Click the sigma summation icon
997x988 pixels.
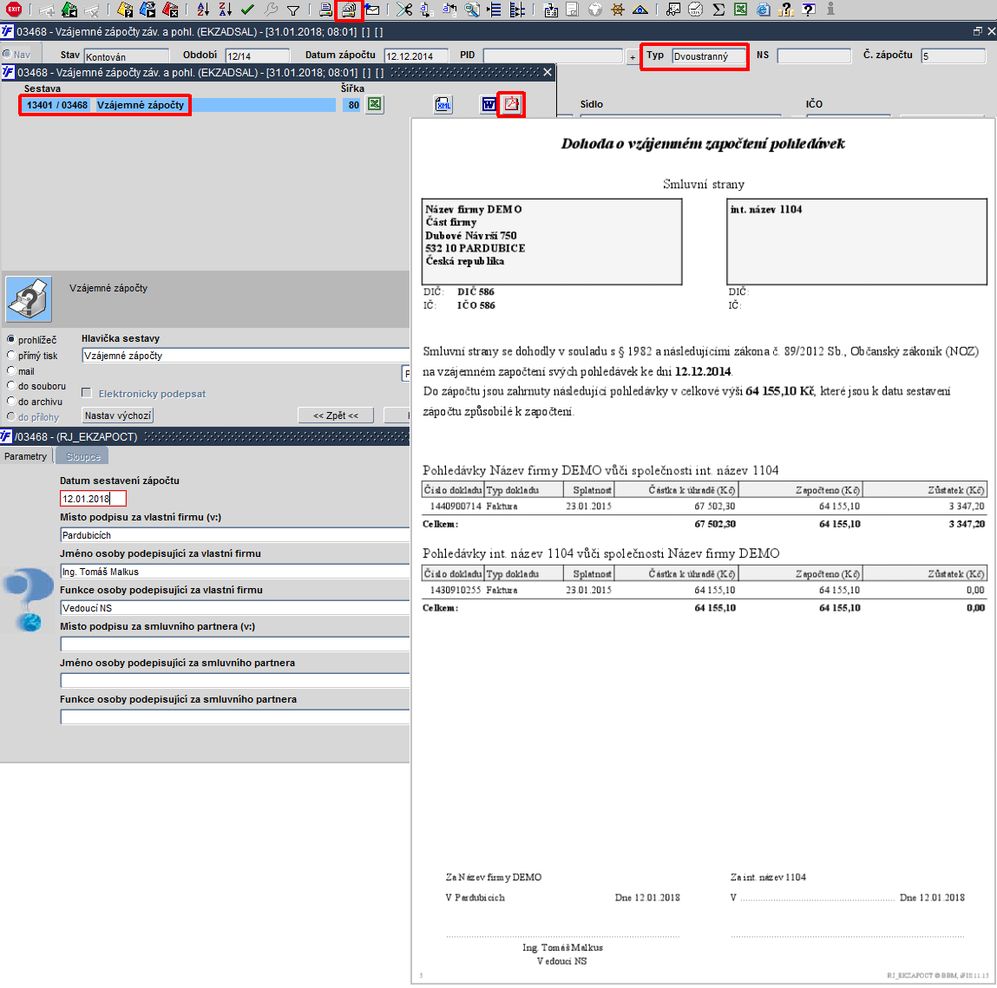(718, 10)
